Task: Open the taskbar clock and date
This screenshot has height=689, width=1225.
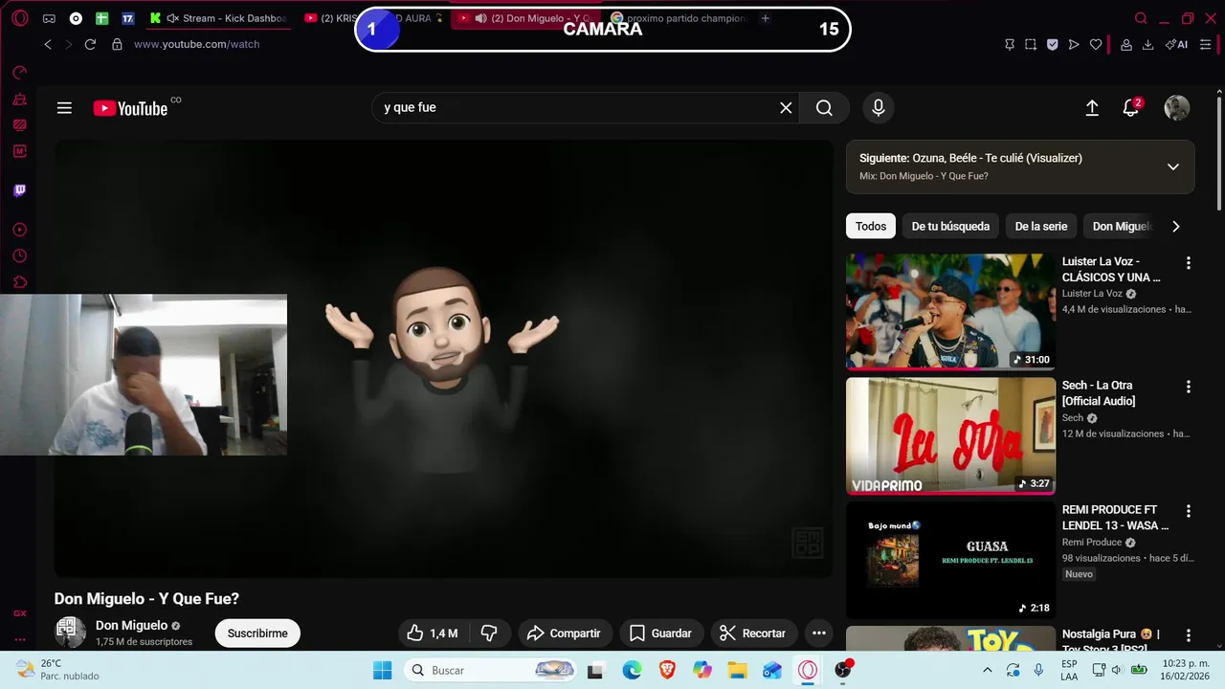Action: pos(1183,670)
